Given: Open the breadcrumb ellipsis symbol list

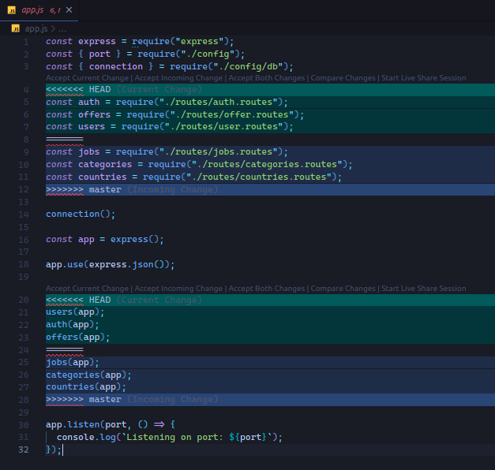Looking at the screenshot, I should tap(62, 29).
